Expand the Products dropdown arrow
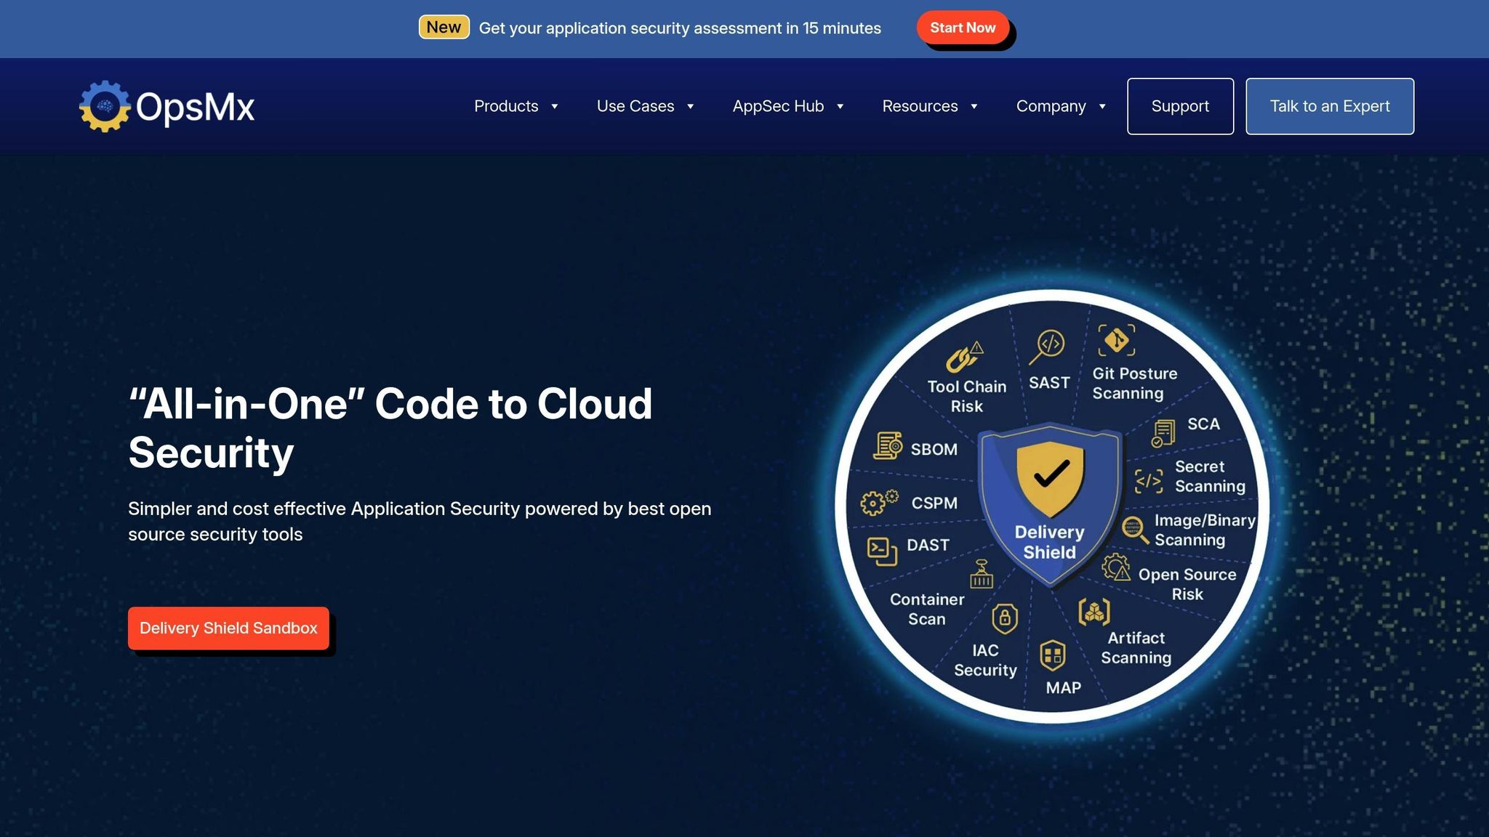 (554, 107)
